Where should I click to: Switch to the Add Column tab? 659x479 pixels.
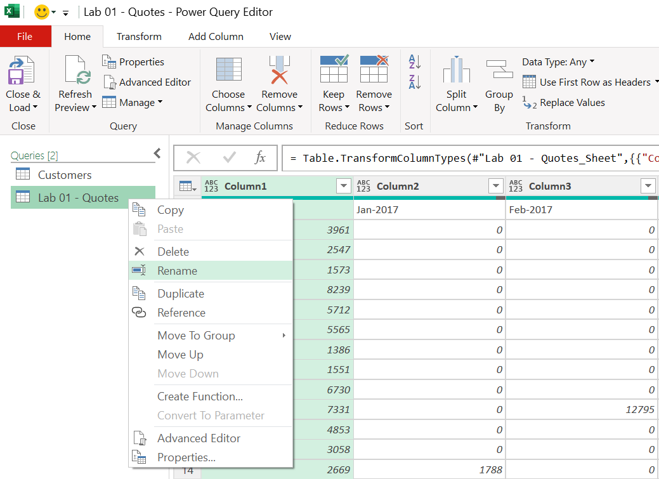(x=216, y=37)
